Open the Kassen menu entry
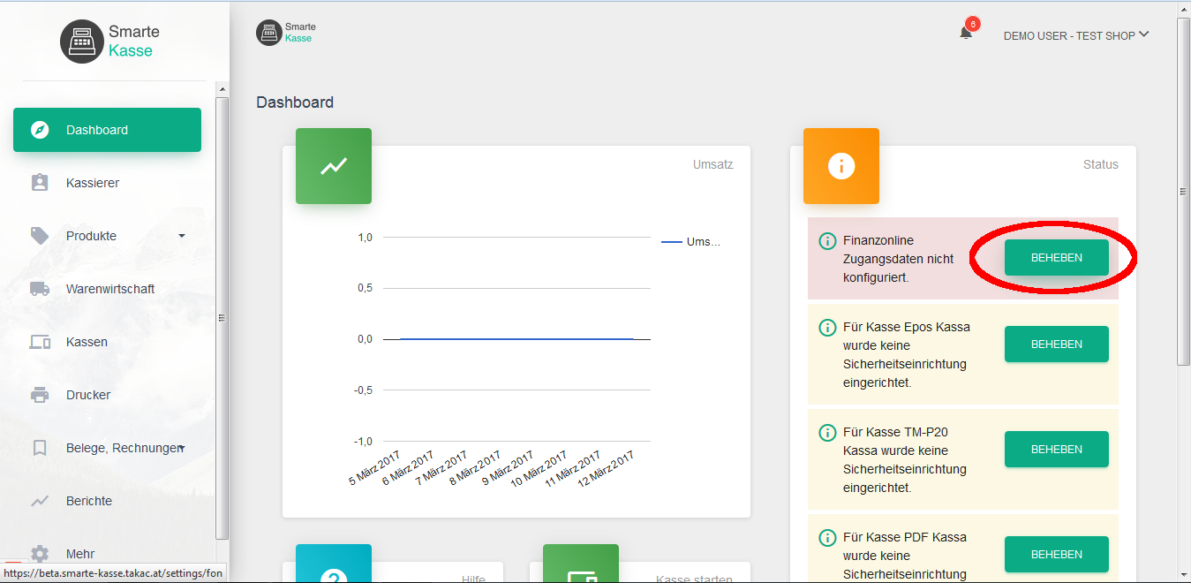 click(x=107, y=342)
